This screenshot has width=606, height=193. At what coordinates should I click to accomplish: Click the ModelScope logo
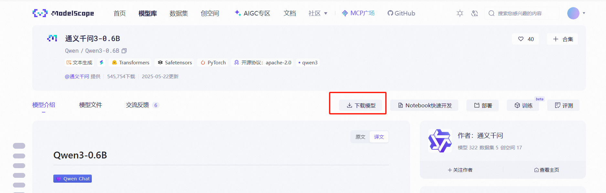click(63, 13)
